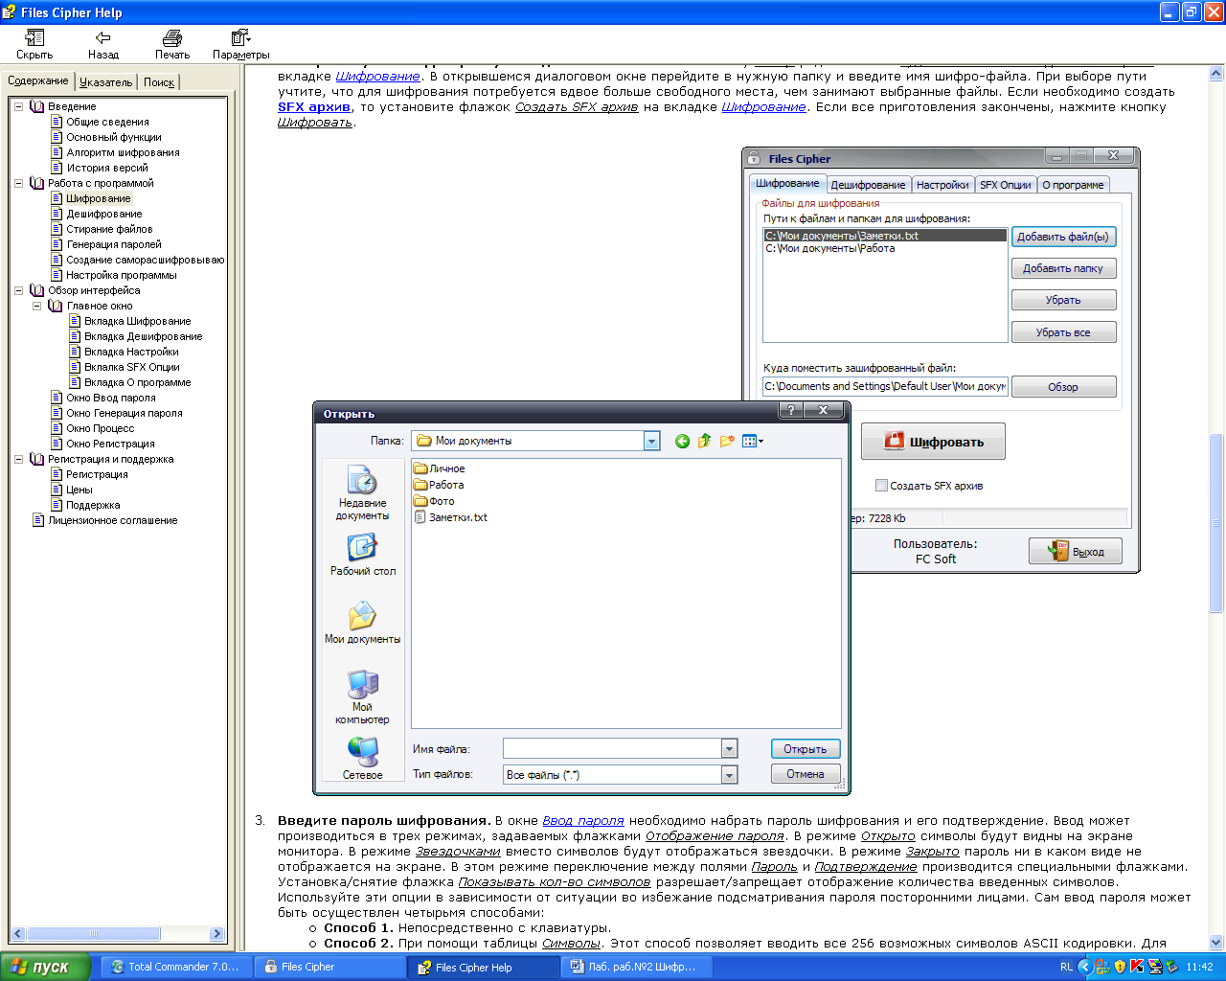
Task: Collapse the Регистрация и поддержка tree node
Action: pos(18,459)
